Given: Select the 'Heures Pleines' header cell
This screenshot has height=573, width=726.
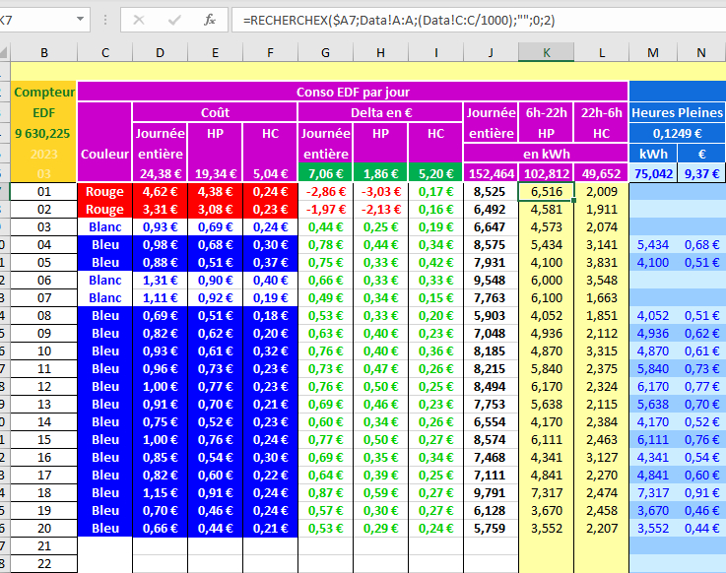Looking at the screenshot, I should coord(677,112).
